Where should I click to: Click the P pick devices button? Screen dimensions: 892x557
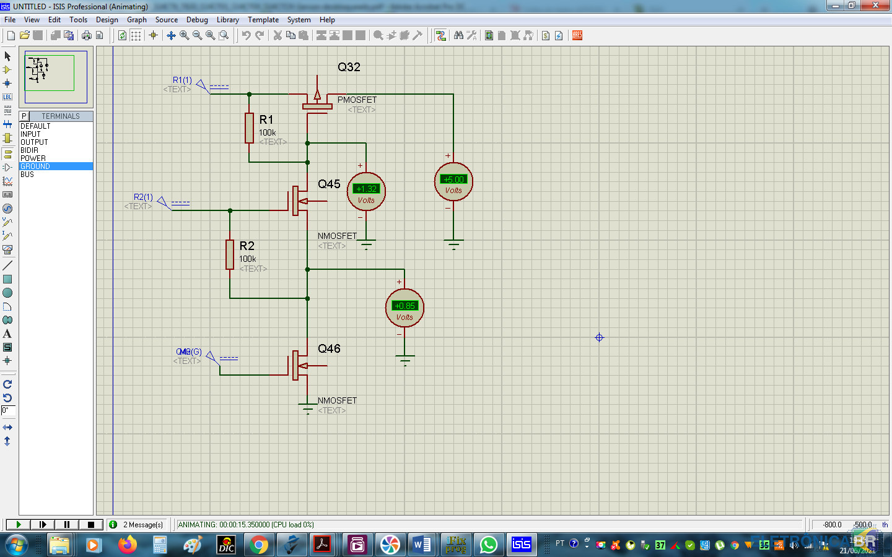click(24, 116)
